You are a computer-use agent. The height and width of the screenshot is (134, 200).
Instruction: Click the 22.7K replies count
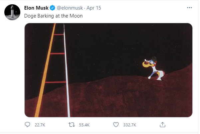tap(40, 125)
